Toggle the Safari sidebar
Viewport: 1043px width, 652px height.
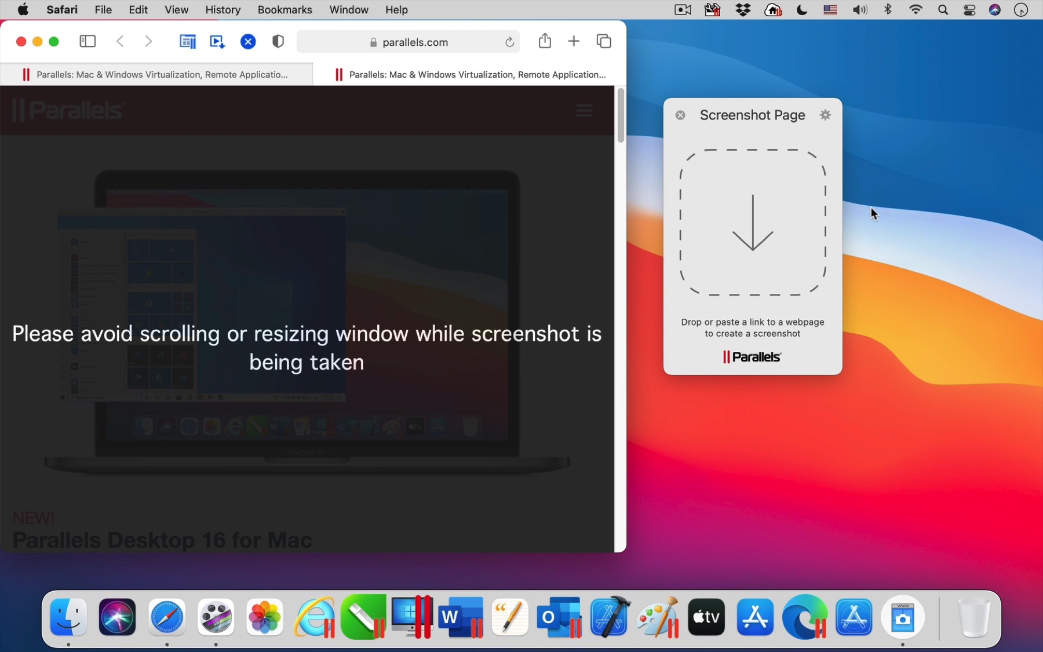[x=87, y=41]
